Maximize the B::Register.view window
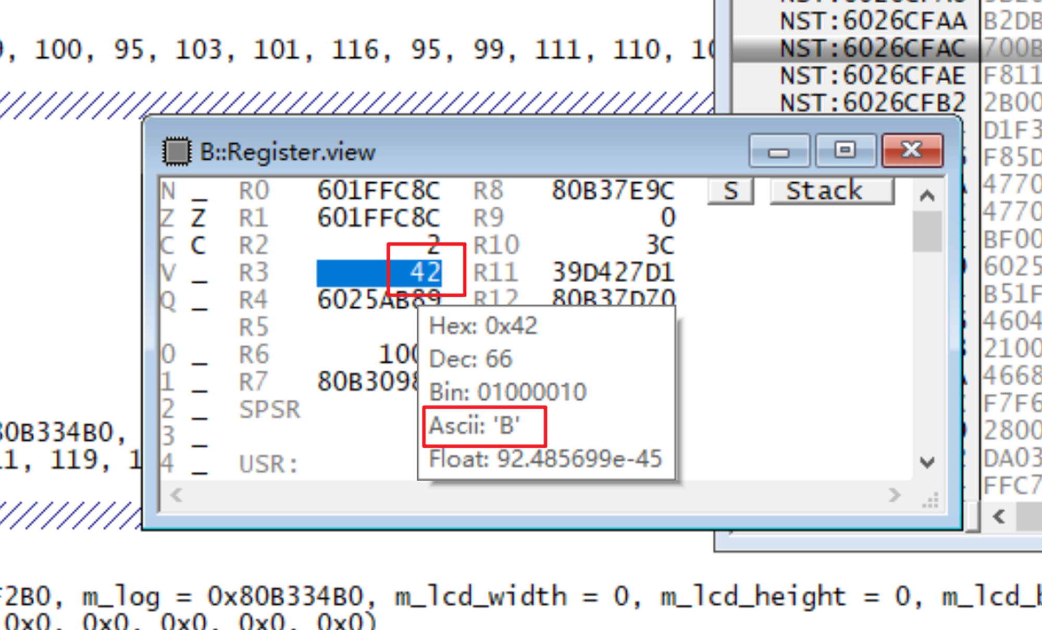Viewport: 1042px width, 630px height. pyautogui.click(x=845, y=150)
